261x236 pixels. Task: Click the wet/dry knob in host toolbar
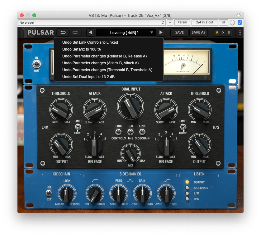[x=232, y=22]
